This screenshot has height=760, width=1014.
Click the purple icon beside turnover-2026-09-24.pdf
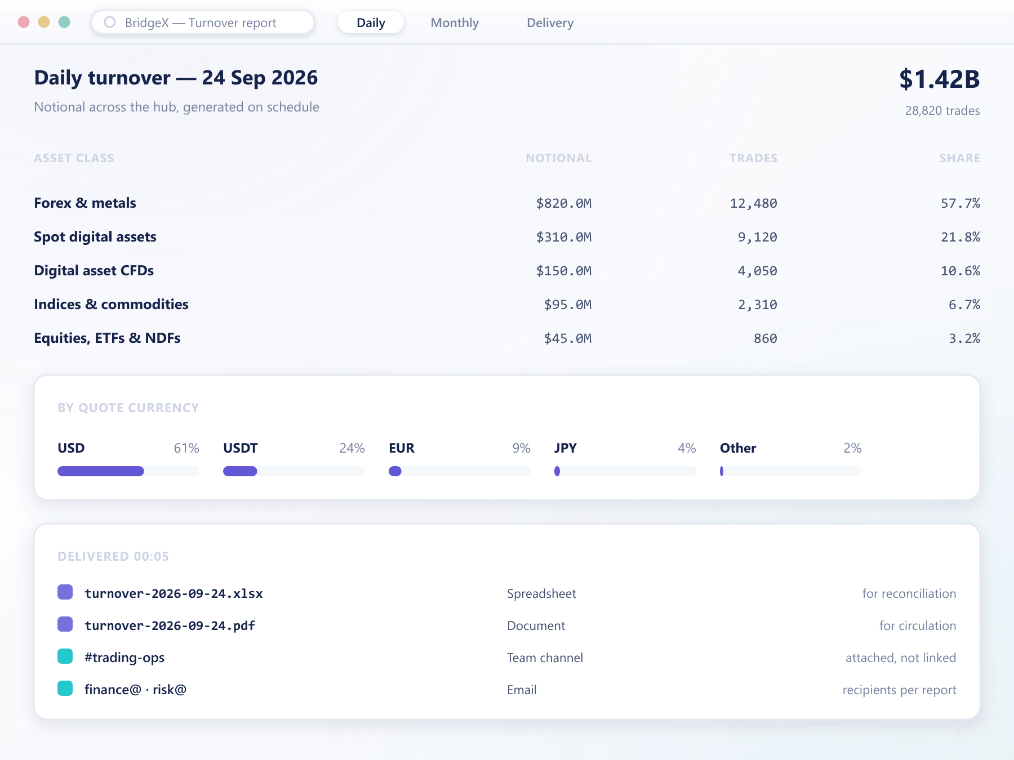click(x=65, y=624)
